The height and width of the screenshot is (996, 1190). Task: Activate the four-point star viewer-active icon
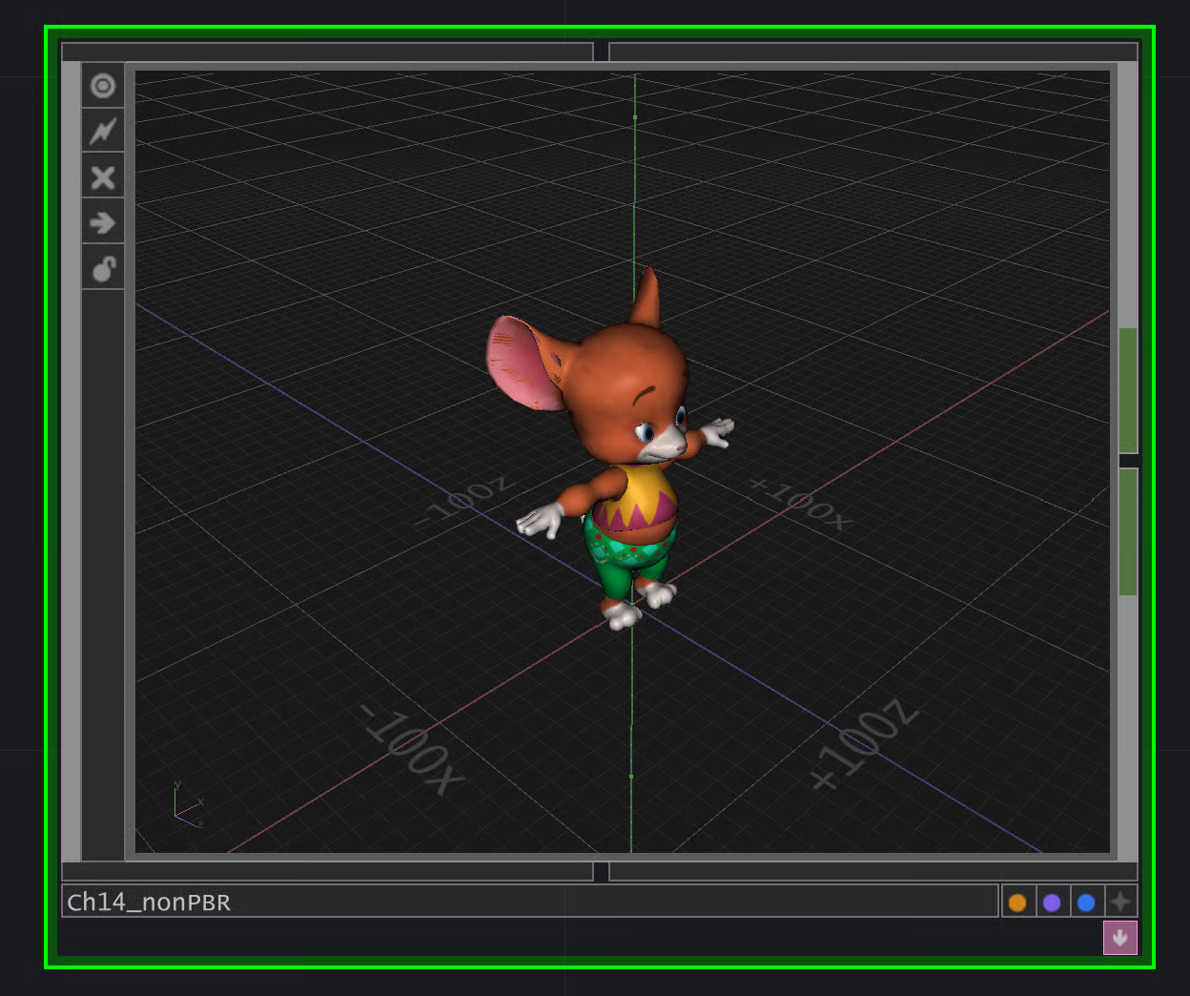click(x=1120, y=903)
